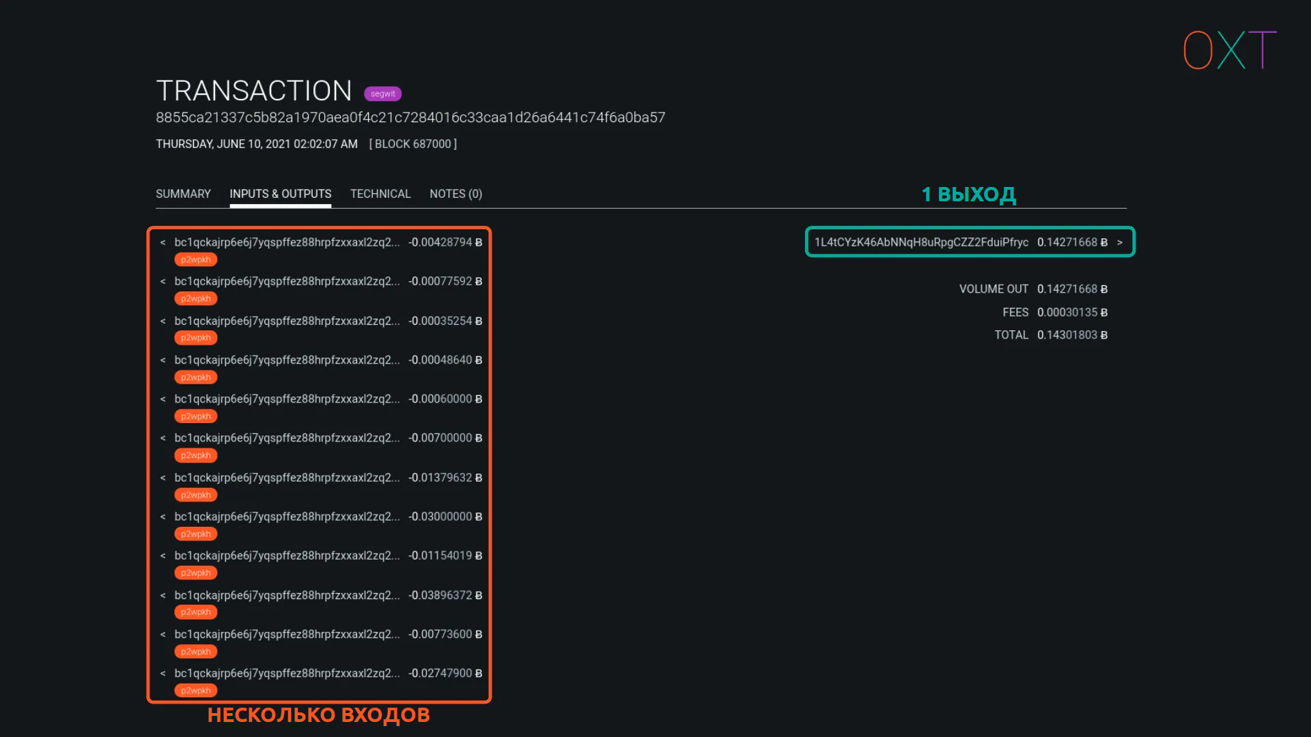Open the TECHNICAL tab

click(x=380, y=194)
